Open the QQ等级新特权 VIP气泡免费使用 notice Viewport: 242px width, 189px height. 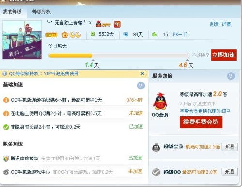[44, 73]
